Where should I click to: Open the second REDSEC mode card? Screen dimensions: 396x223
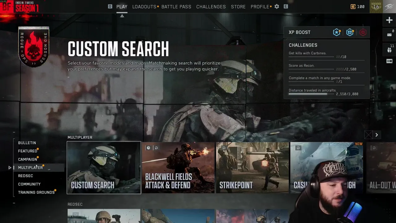[x=178, y=216]
